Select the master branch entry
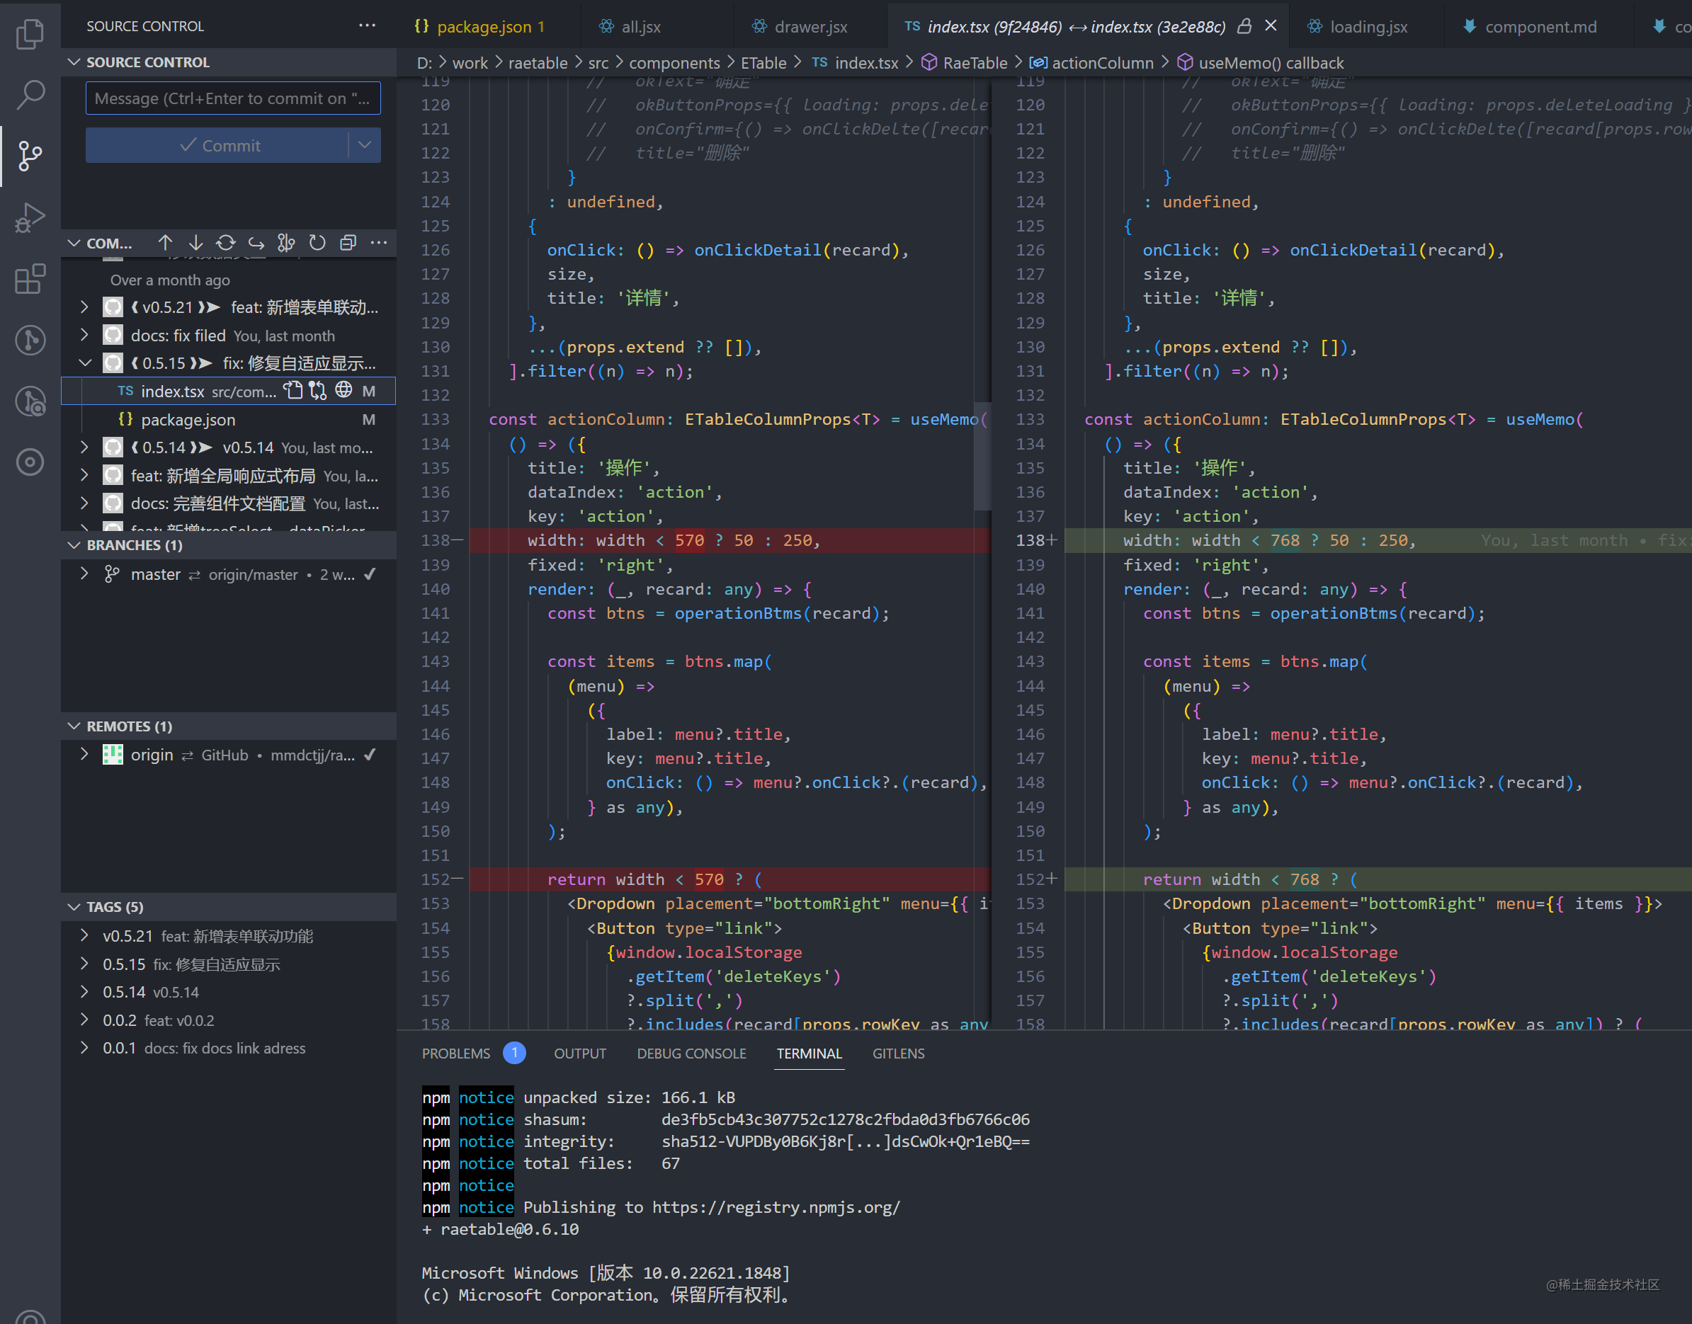 156,574
